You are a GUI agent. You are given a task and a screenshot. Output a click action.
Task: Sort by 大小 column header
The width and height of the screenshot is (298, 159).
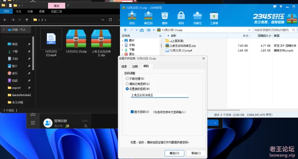(x=238, y=35)
